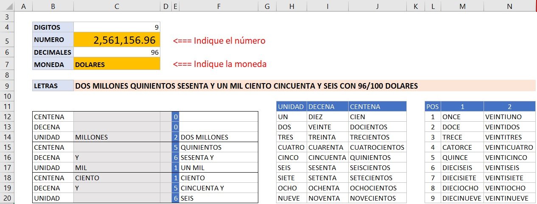Image resolution: width=537 pixels, height=204 pixels.
Task: Select row header 8
Action: (x=7, y=75)
